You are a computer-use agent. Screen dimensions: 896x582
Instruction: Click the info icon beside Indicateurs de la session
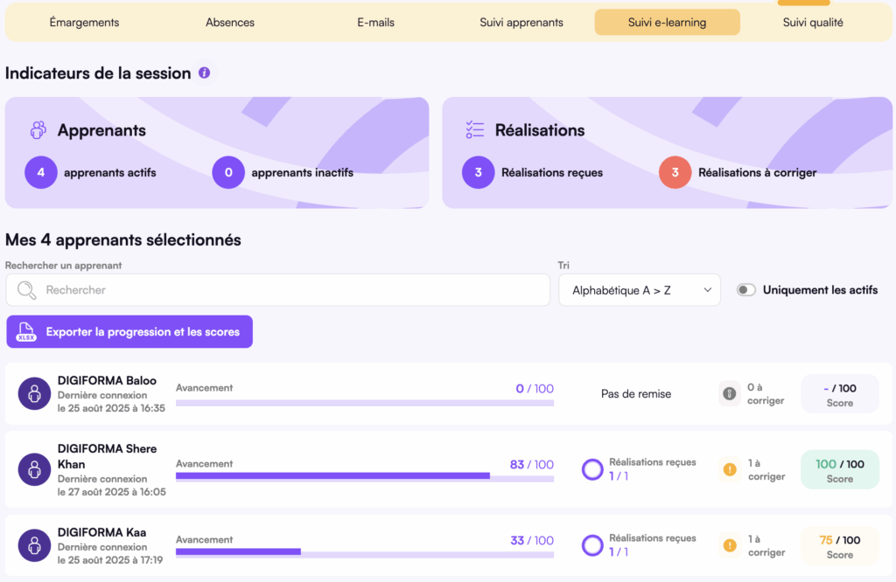[204, 73]
